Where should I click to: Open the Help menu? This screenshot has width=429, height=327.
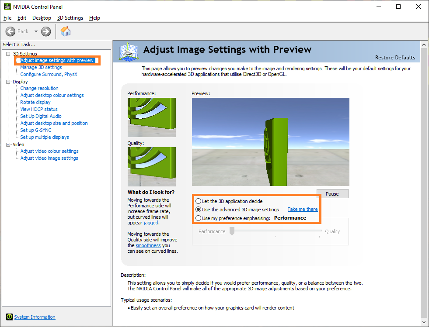click(94, 18)
